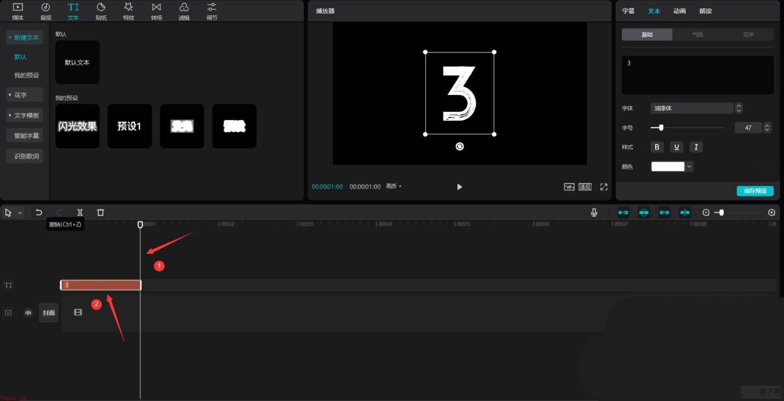The height and width of the screenshot is (401, 784).
Task: Click the microphone record voiceover icon
Action: click(x=594, y=212)
